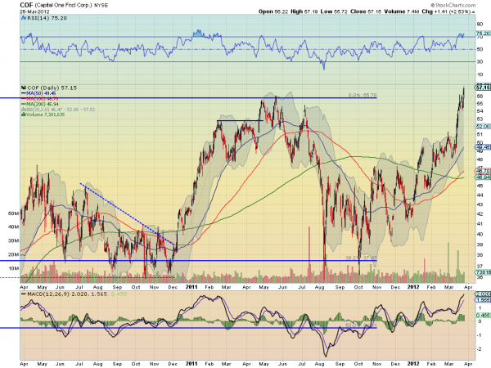Click the 'COF (Daily) 57.15' legend label
This screenshot has height=368, width=491.
pyautogui.click(x=52, y=88)
